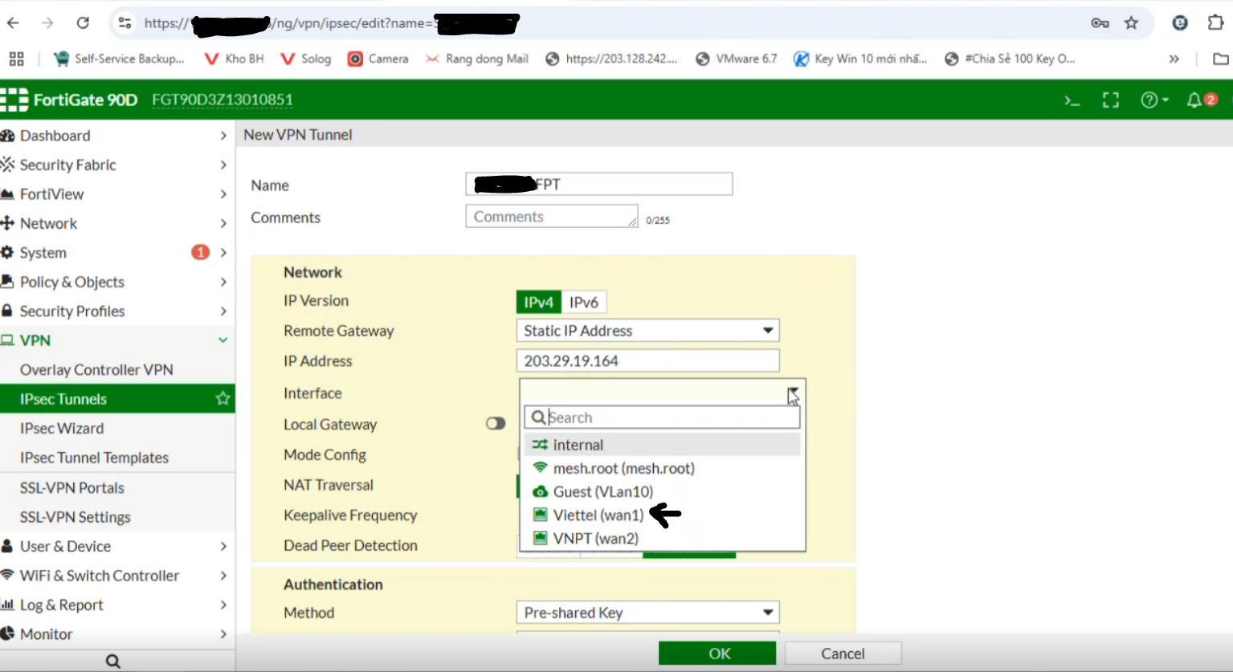Choose Viettel (wan1) from interface list

[598, 515]
